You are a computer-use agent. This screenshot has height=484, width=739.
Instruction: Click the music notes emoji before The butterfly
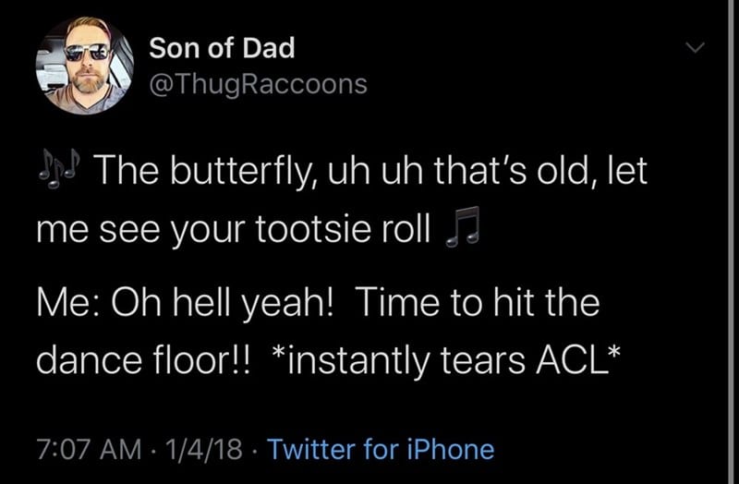click(57, 170)
